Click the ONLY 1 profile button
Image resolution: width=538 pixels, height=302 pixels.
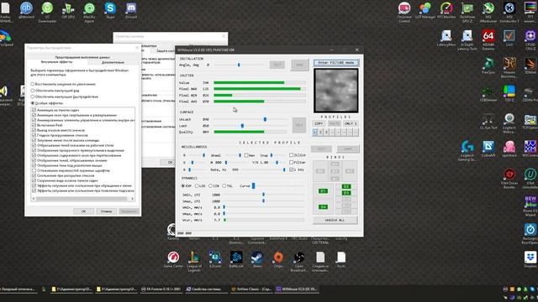[350, 123]
